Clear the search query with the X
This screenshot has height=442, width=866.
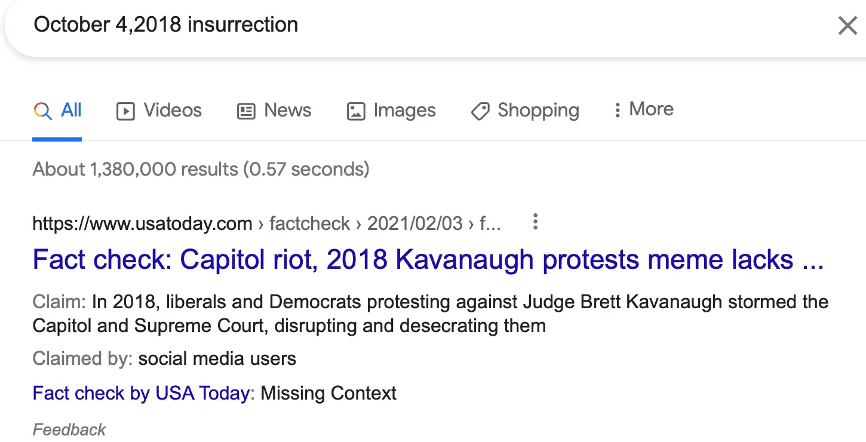coord(847,26)
